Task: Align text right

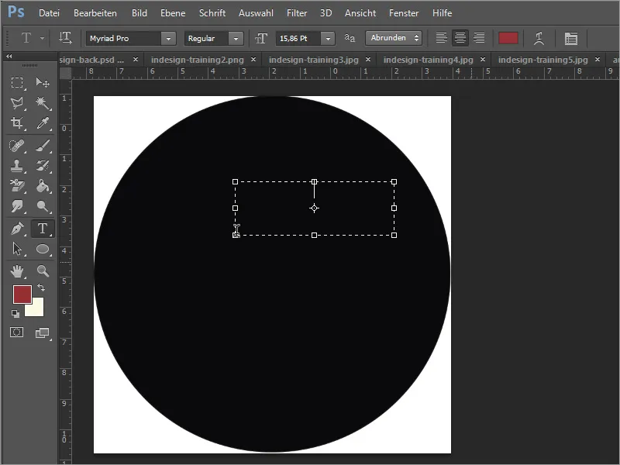Action: tap(479, 38)
